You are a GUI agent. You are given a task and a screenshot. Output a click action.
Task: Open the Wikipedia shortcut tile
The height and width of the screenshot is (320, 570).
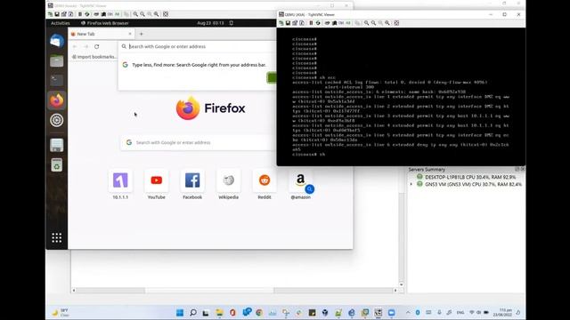coord(228,184)
